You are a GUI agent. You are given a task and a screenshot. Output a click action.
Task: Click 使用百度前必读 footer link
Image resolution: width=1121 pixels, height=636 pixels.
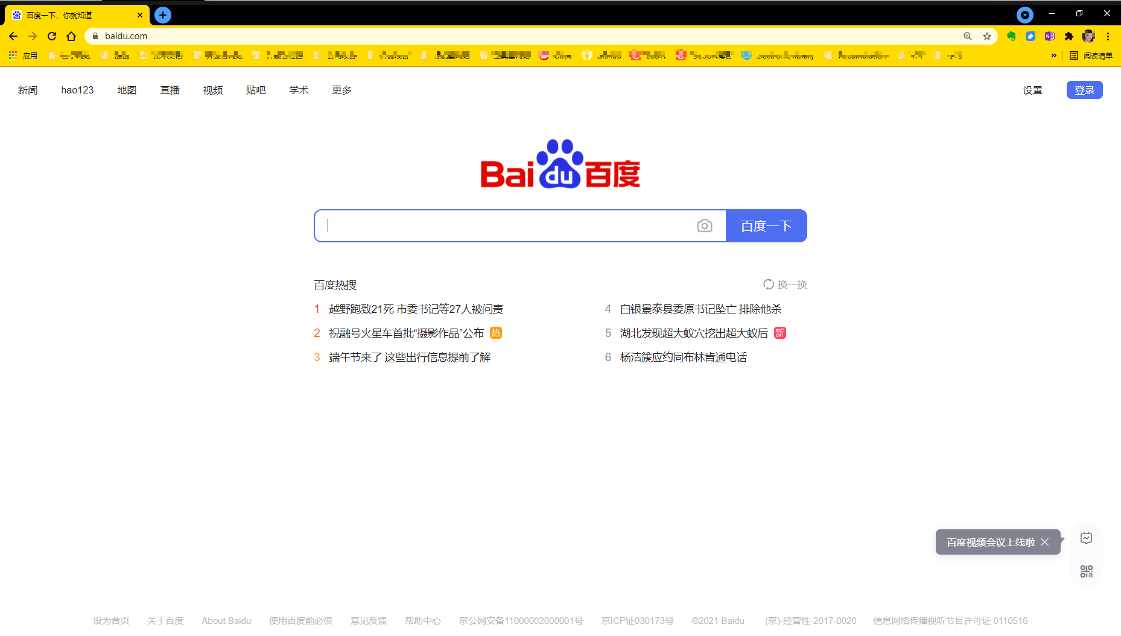(x=300, y=620)
